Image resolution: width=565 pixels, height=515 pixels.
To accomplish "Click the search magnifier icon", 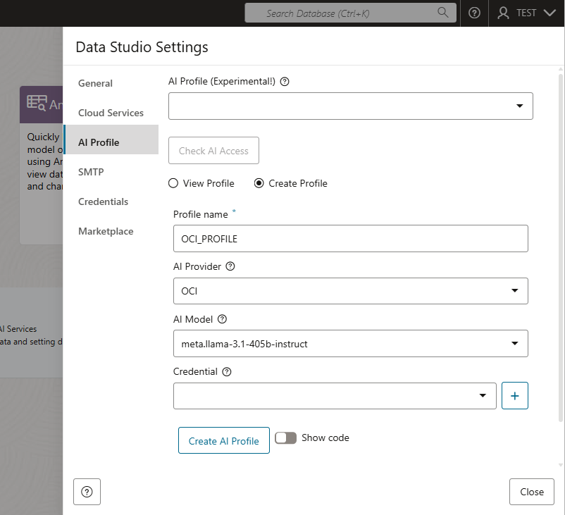I will [x=443, y=13].
